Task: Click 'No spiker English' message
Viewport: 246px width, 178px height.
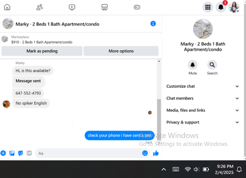Action: point(31,103)
